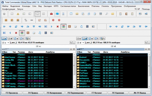Screen dimensions: 152x96
Task: Click the Alt+F4 Выход button
Action: click(x=140, y=93)
